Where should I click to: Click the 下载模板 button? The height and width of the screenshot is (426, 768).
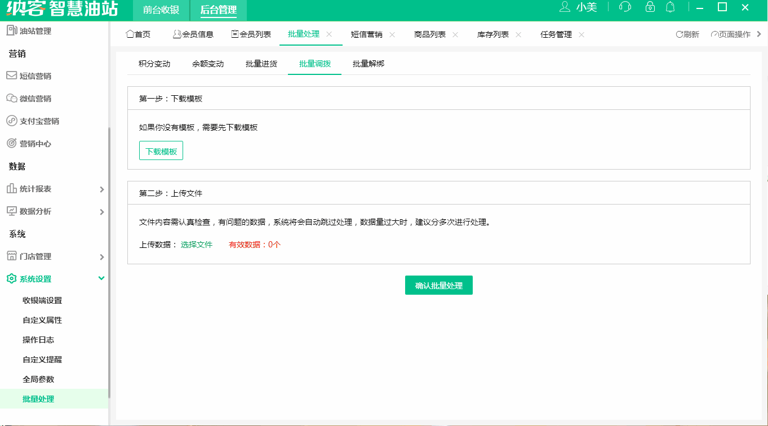(x=161, y=150)
